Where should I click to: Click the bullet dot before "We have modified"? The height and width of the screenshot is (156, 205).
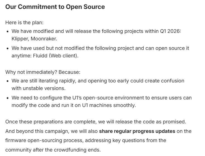[8, 31]
